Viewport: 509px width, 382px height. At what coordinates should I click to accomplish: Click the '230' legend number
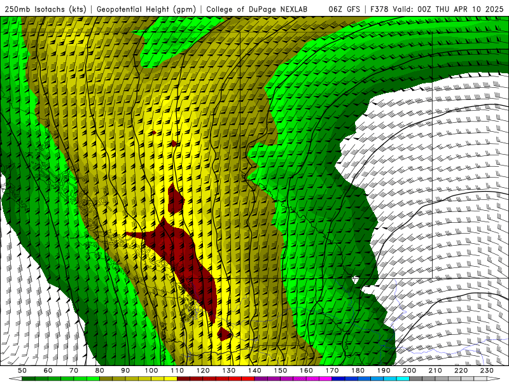click(x=487, y=371)
